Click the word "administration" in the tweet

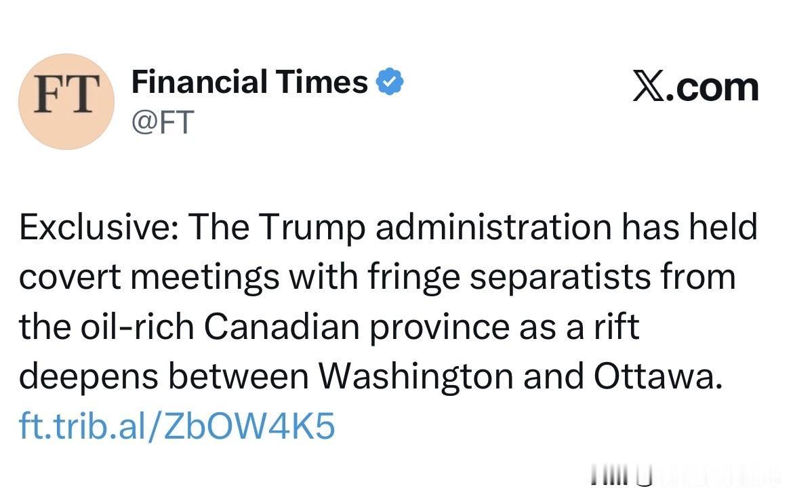pos(493,228)
